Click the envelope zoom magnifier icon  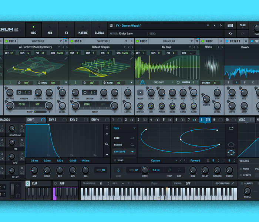tap(107, 144)
